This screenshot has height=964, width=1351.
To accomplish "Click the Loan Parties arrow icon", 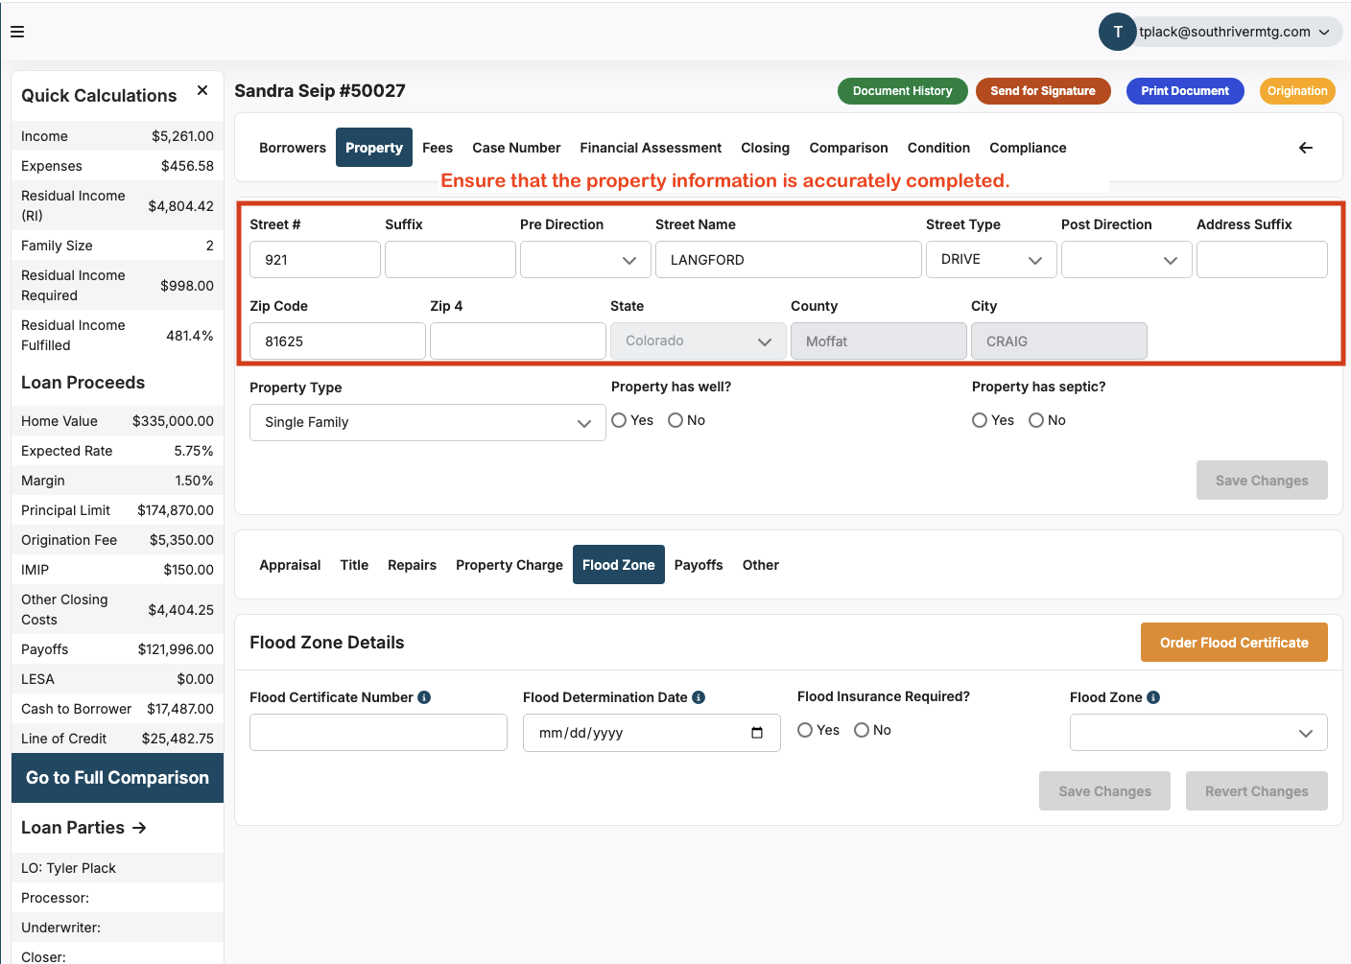I will click(139, 828).
